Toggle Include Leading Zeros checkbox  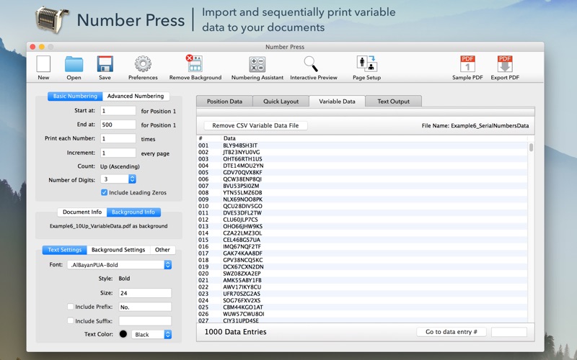tap(104, 192)
